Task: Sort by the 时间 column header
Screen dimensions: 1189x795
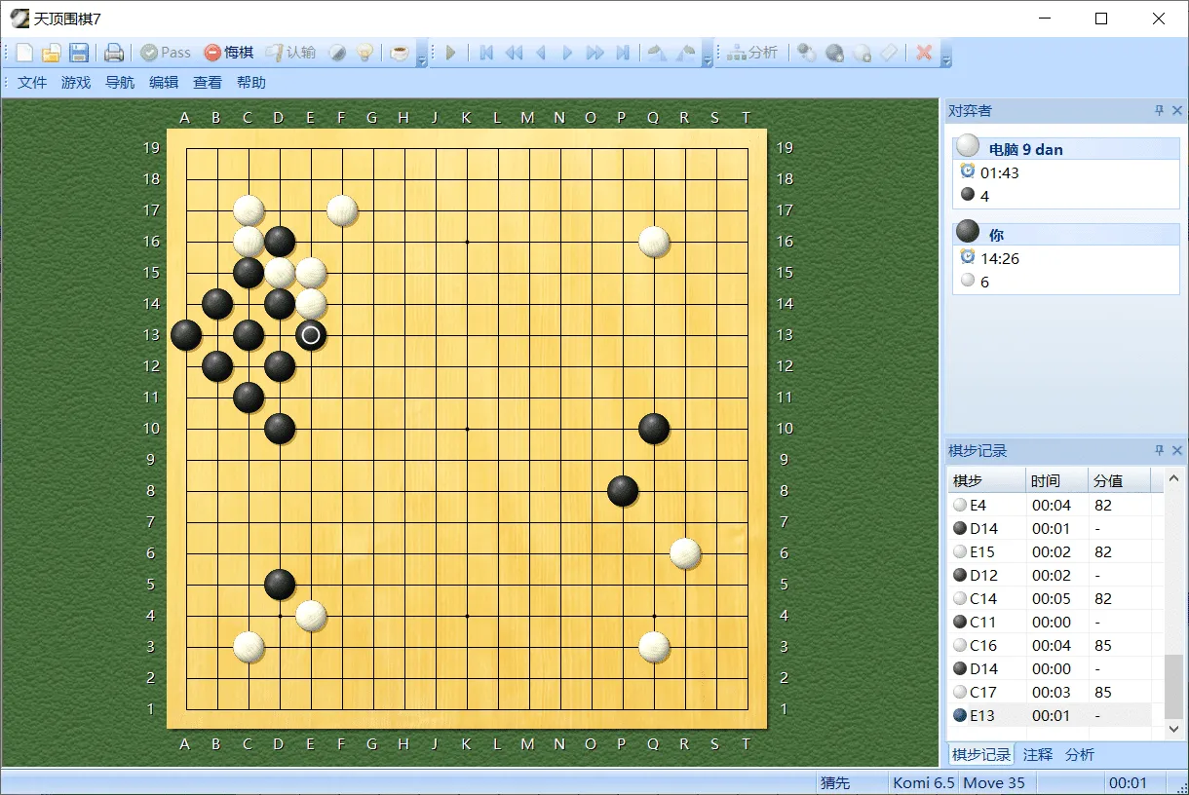Action: click(x=1056, y=480)
